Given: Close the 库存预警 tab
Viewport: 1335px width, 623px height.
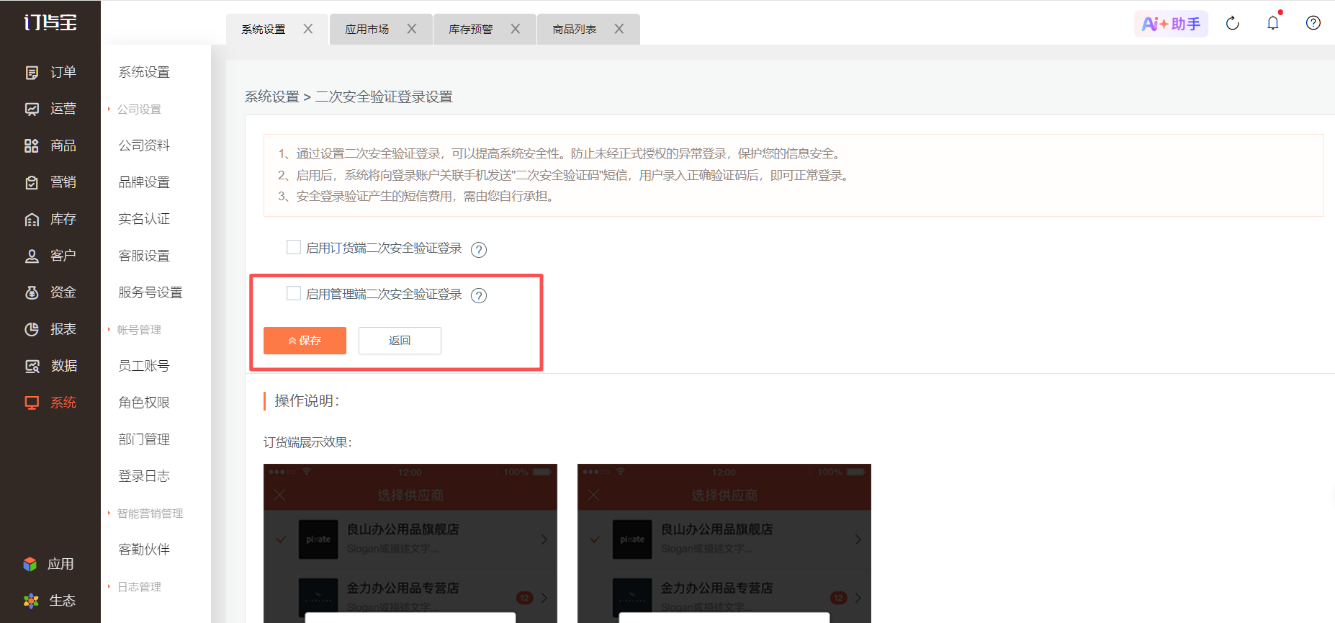Looking at the screenshot, I should click(x=516, y=29).
